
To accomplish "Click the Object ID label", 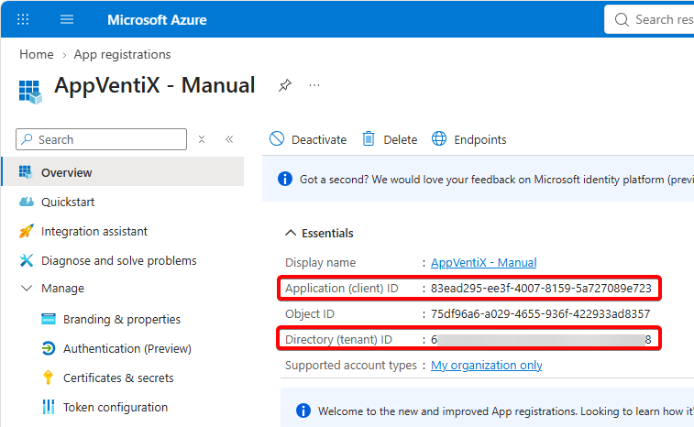I will click(x=309, y=314).
